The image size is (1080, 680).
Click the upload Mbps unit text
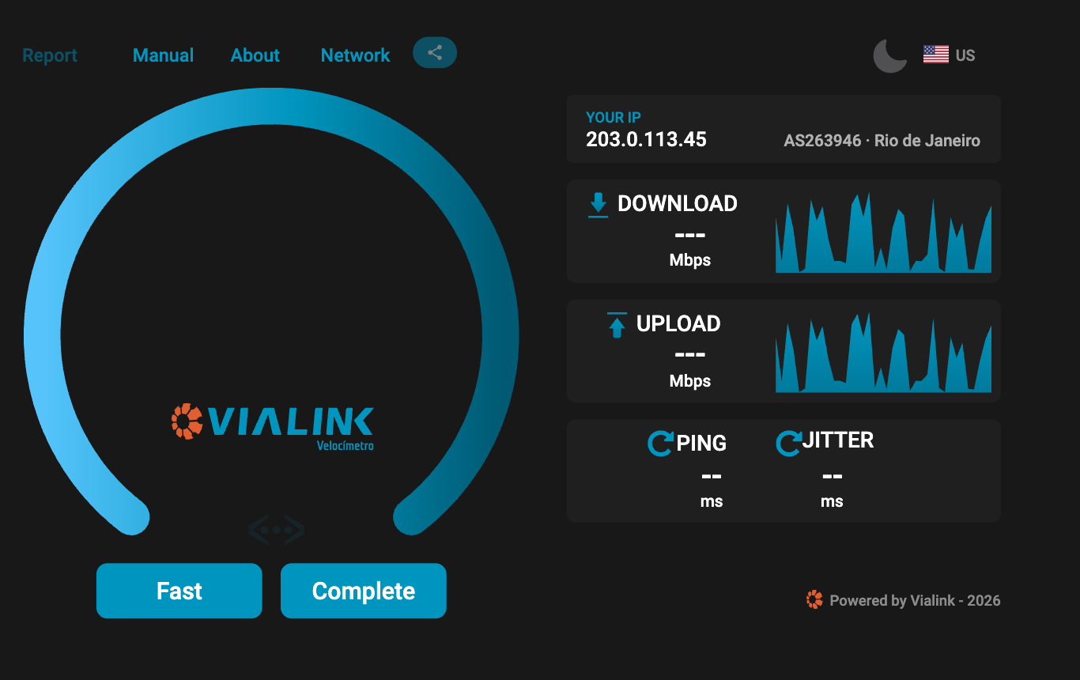point(690,381)
